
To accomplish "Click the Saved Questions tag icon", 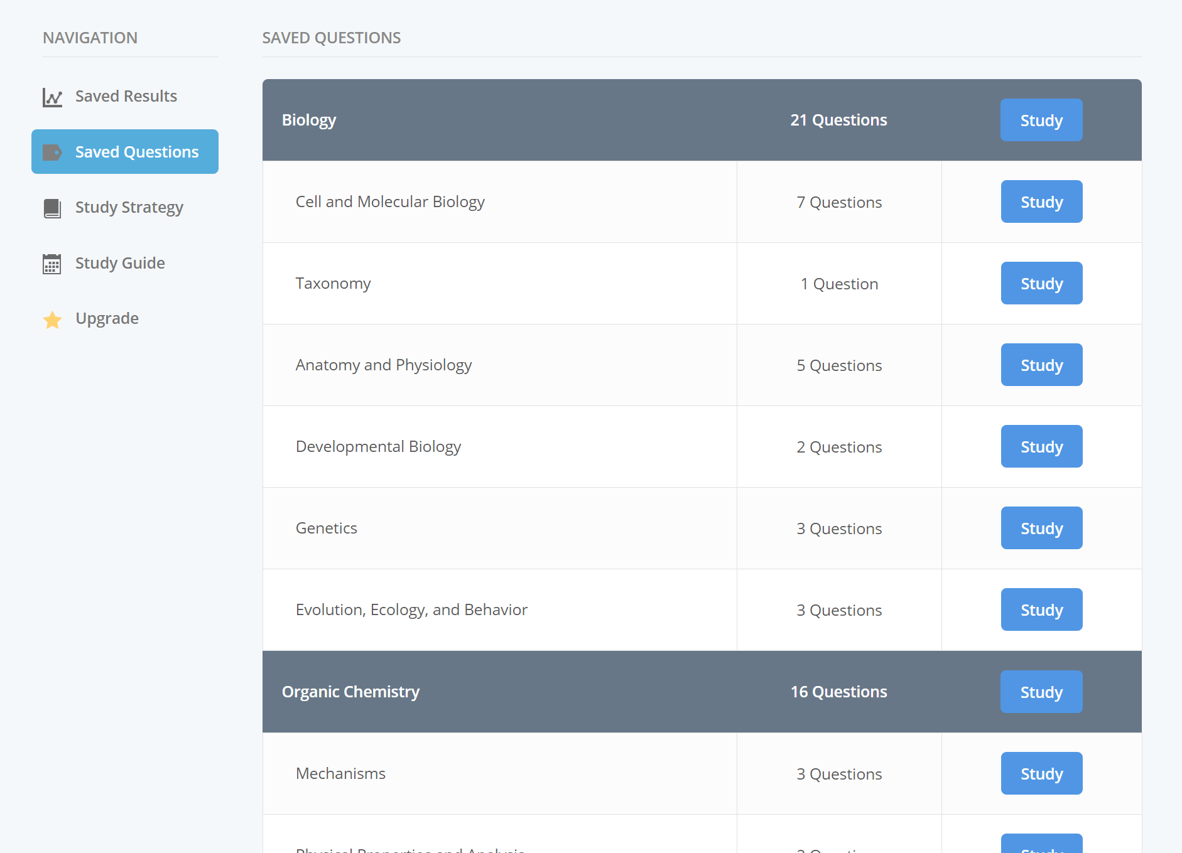I will point(52,153).
